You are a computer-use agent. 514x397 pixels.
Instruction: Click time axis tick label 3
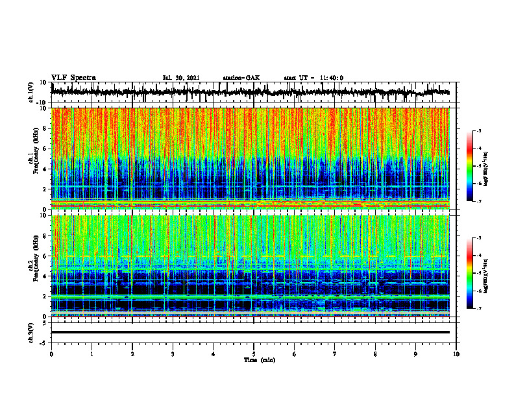click(x=173, y=354)
